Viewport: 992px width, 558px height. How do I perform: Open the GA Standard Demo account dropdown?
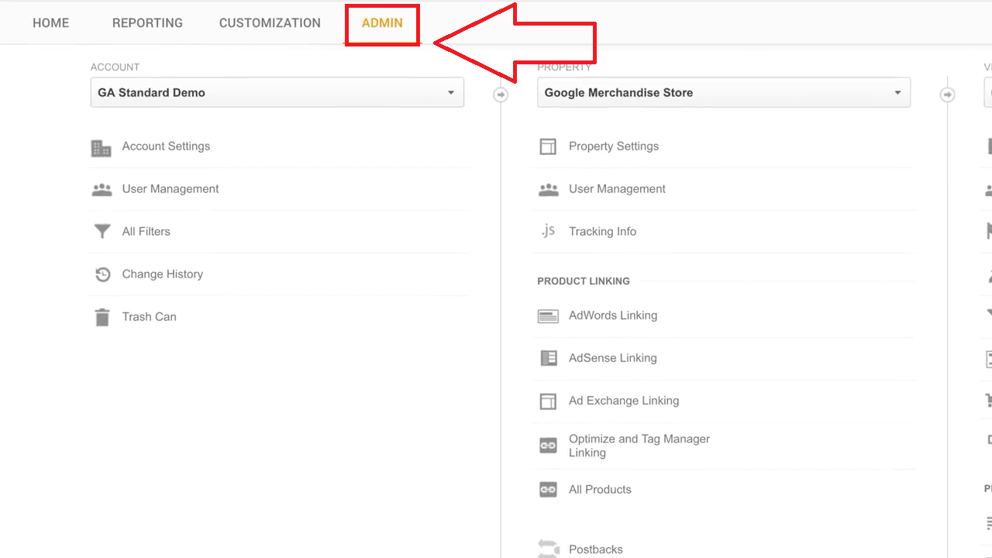click(x=277, y=92)
